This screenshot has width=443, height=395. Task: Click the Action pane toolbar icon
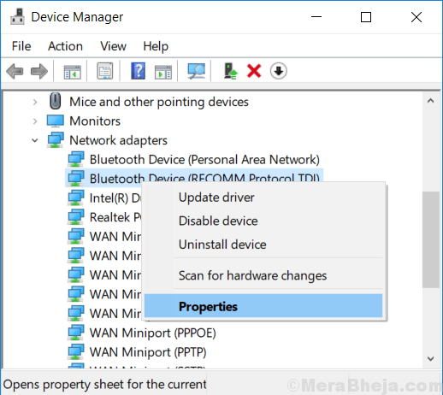pos(163,72)
